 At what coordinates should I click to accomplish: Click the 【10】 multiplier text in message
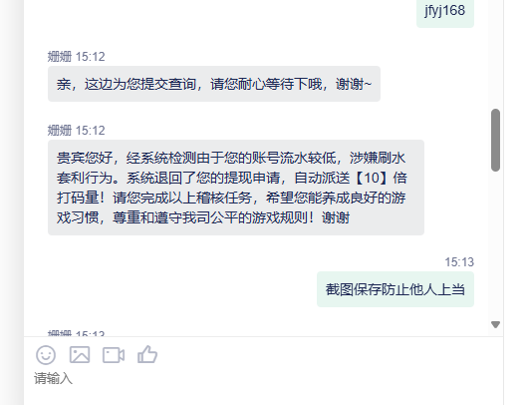point(371,178)
